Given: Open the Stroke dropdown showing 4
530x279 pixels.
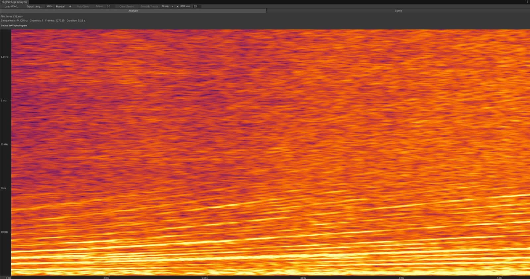Looking at the screenshot, I should coord(175,6).
